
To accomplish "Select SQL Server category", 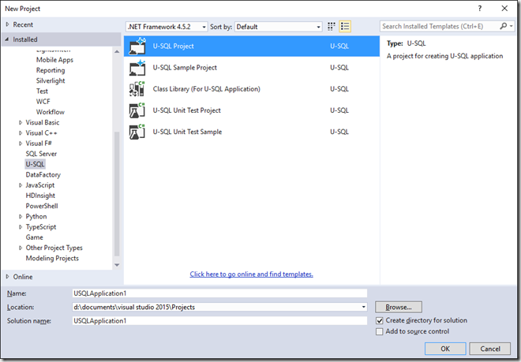I will (x=41, y=154).
